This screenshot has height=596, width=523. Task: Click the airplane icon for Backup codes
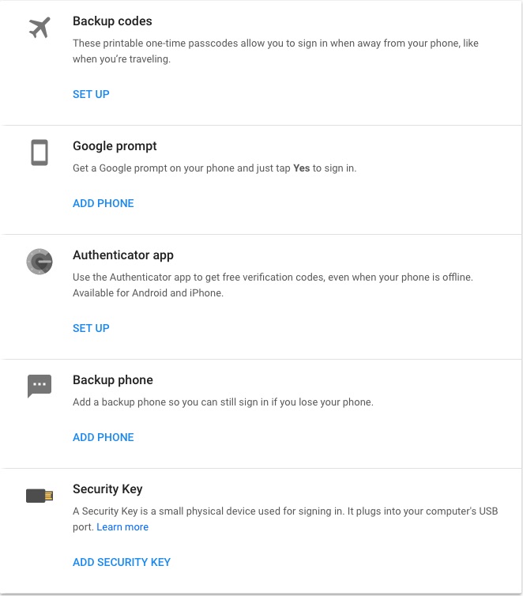(x=40, y=28)
